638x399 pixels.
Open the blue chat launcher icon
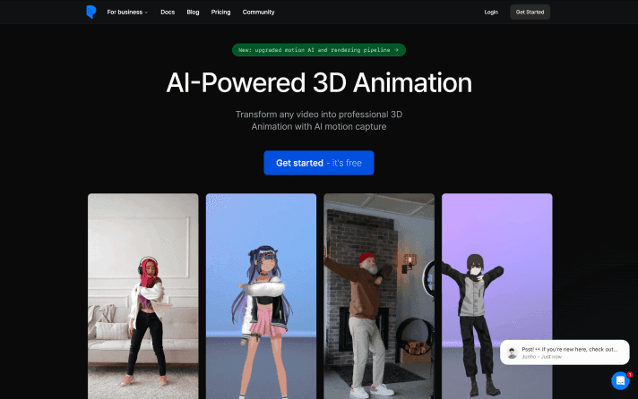[x=620, y=381]
